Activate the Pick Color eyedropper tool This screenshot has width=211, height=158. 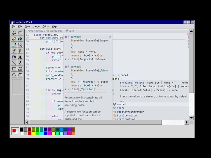(14, 45)
